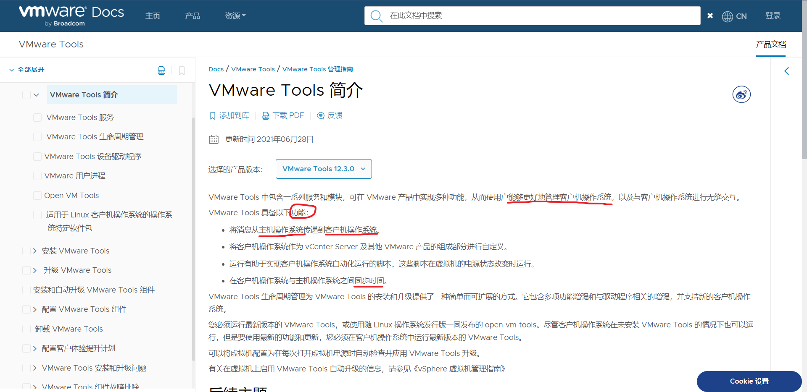The height and width of the screenshot is (392, 807).
Task: Click the 反馈 link
Action: point(335,116)
